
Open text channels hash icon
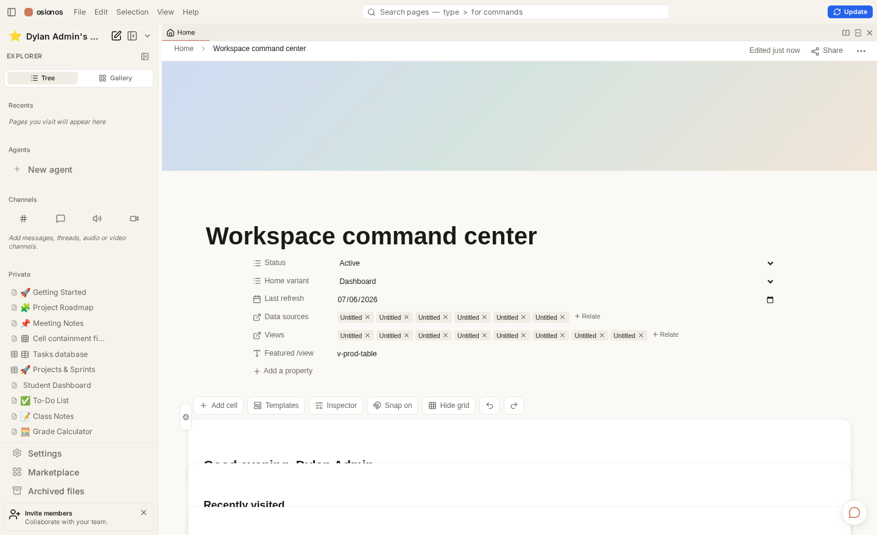[24, 219]
